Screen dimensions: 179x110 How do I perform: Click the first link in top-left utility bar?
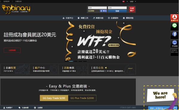coord(6,1)
